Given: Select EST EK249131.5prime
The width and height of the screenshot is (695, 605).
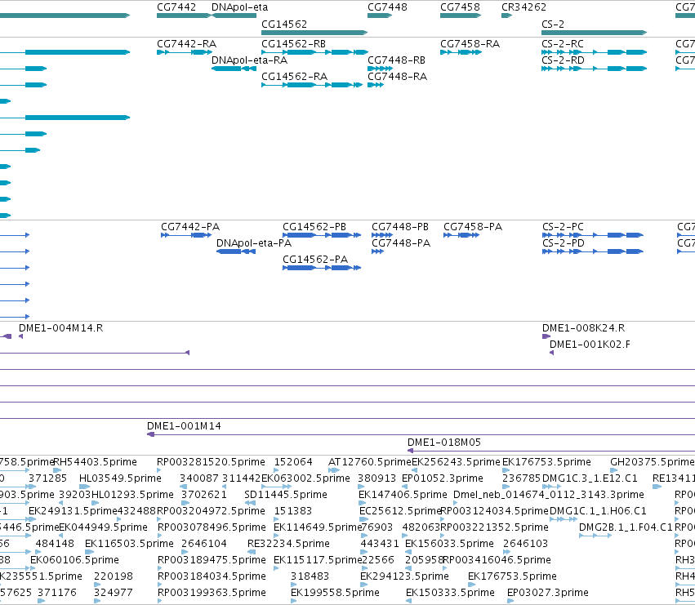Looking at the screenshot, I should [x=73, y=511].
